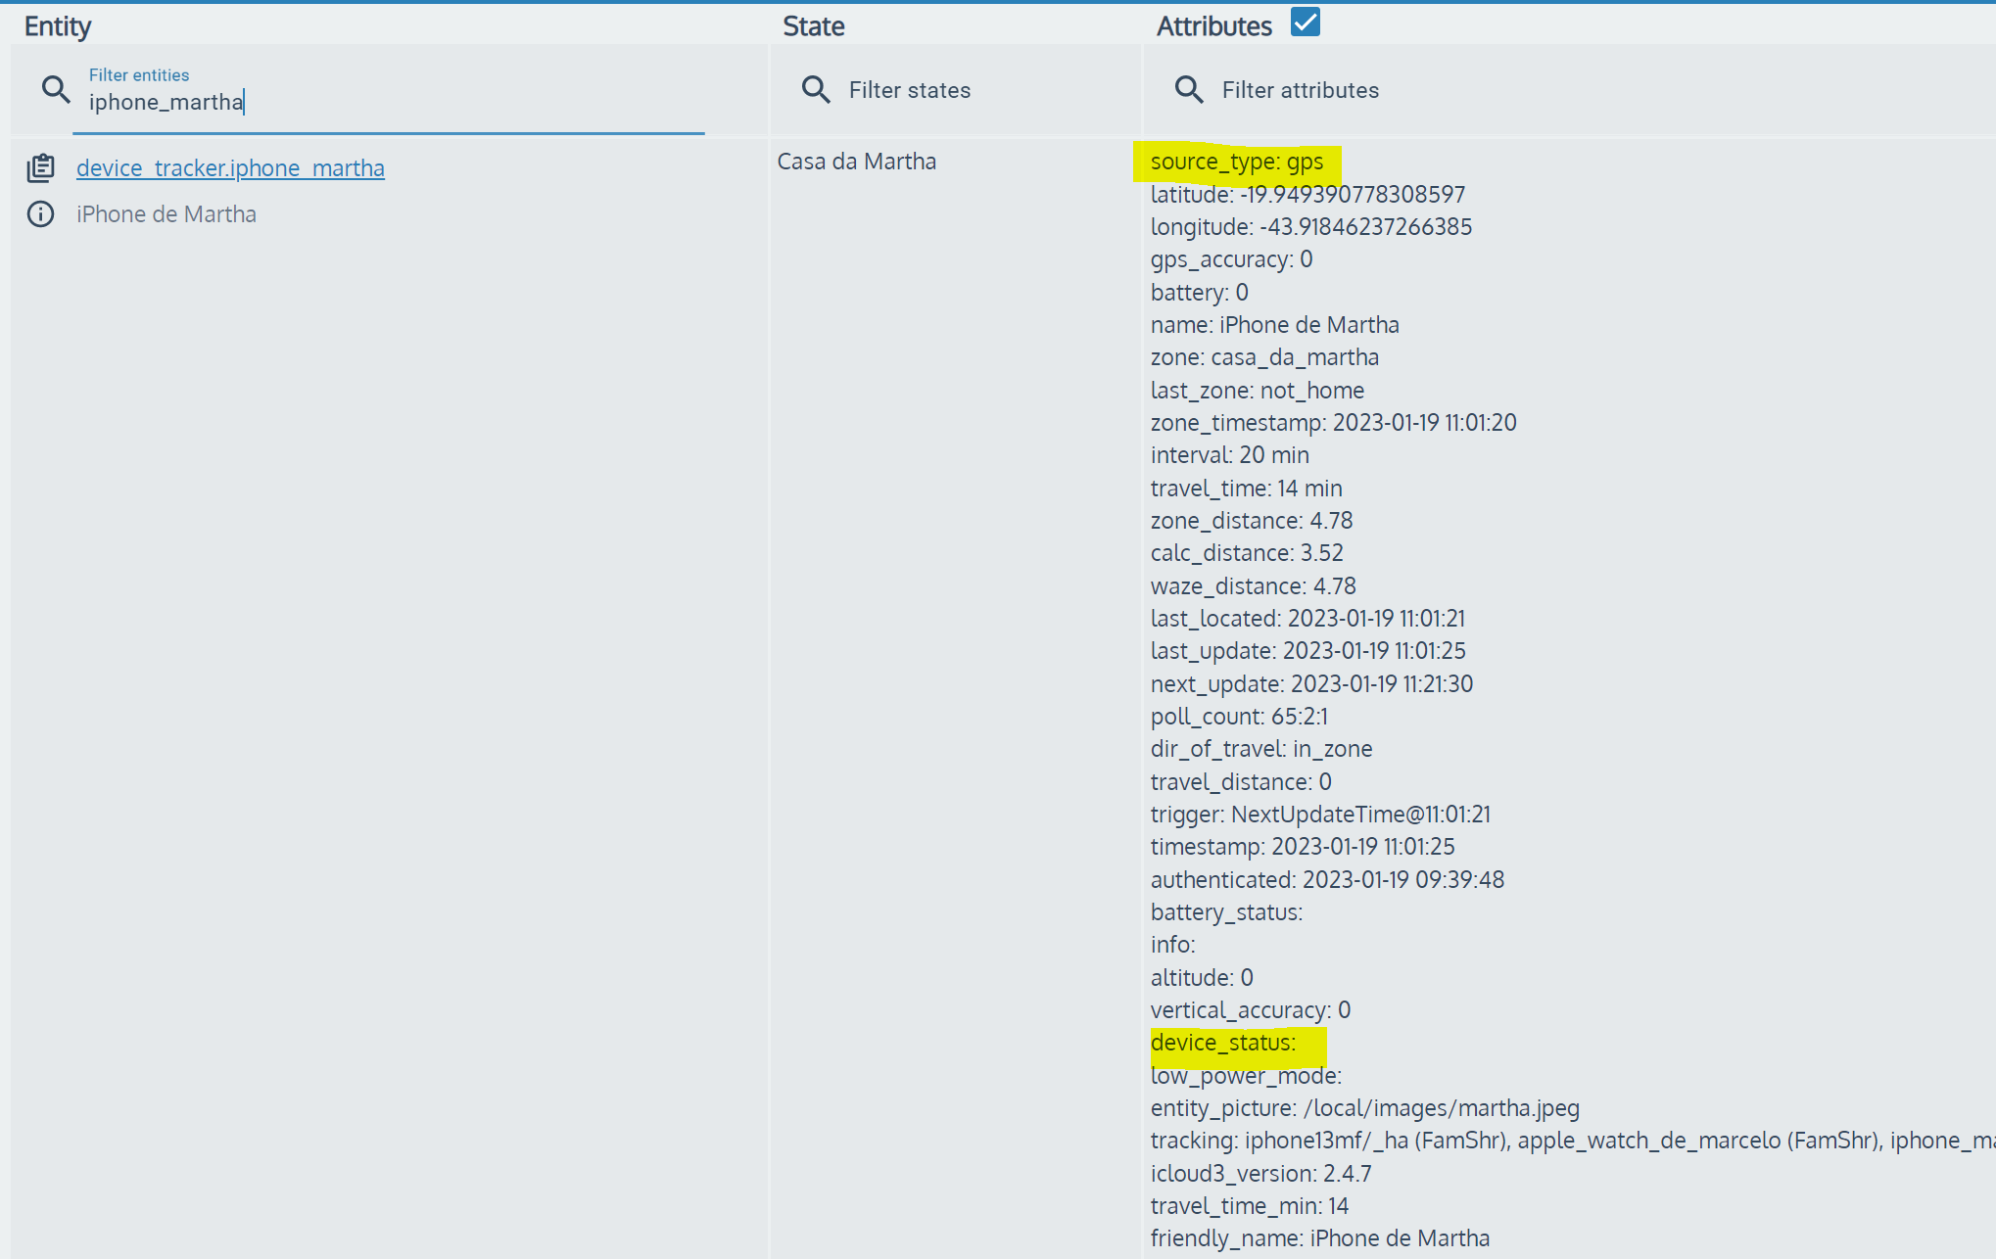
Task: Click the State column header
Action: pyautogui.click(x=813, y=26)
